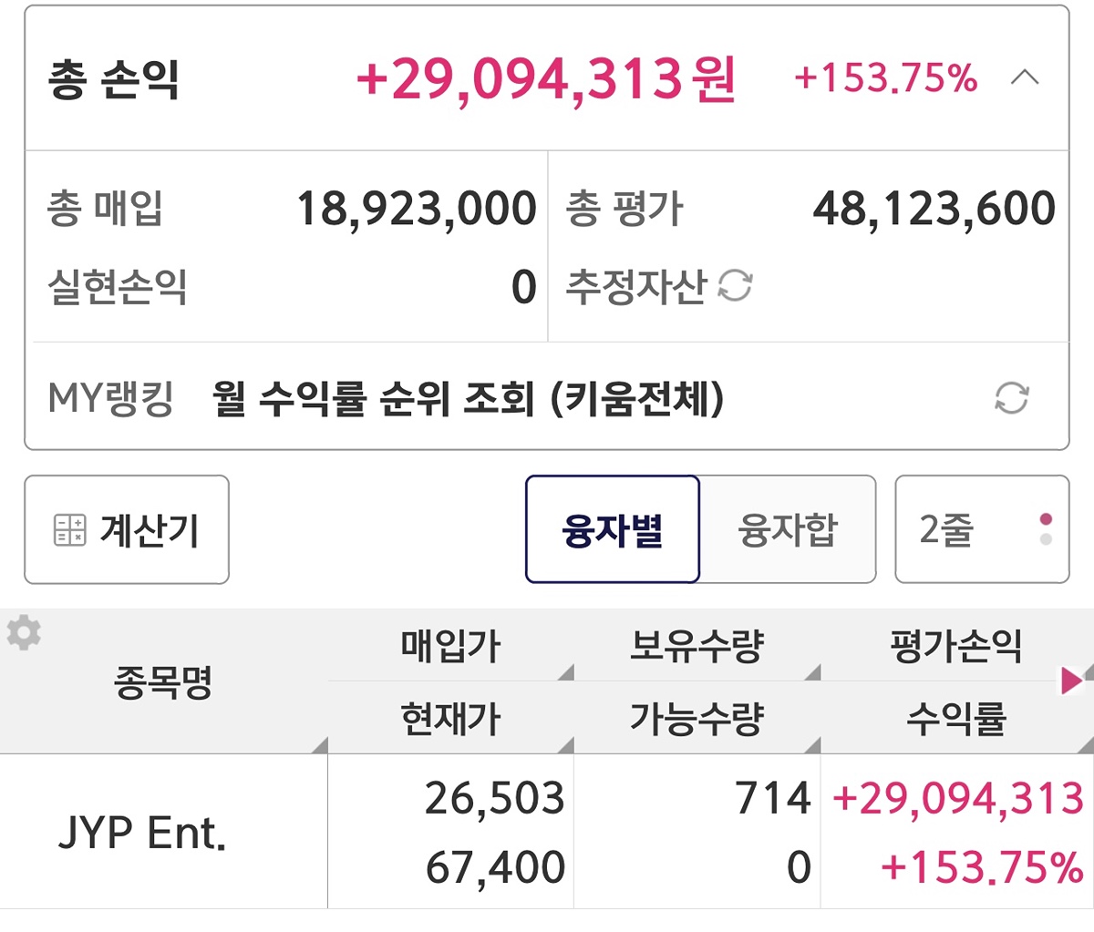Toggle the 2줄 row display option
This screenshot has width=1094, height=932.
pos(981,529)
